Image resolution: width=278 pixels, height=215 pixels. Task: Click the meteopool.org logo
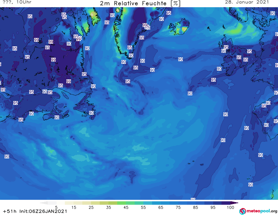coord(258,211)
